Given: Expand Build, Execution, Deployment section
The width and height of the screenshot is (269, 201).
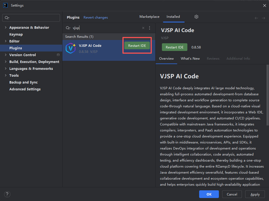Looking at the screenshot, I should pyautogui.click(x=6, y=62).
